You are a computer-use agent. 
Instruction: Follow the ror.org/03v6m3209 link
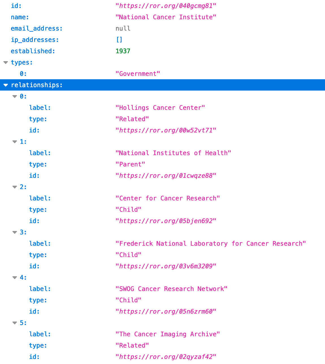click(166, 266)
